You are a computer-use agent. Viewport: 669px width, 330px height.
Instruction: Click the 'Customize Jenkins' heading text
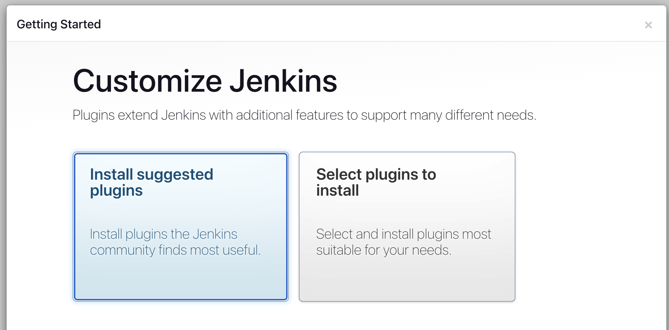pyautogui.click(x=205, y=81)
